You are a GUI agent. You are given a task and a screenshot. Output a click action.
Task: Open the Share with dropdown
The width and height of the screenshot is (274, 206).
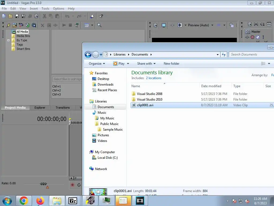click(x=146, y=64)
